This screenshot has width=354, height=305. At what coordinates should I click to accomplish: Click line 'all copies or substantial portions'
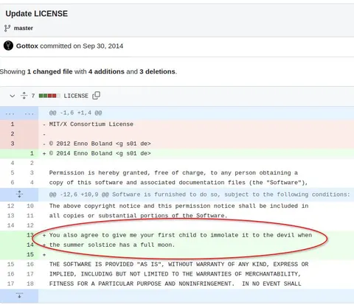[138, 216]
